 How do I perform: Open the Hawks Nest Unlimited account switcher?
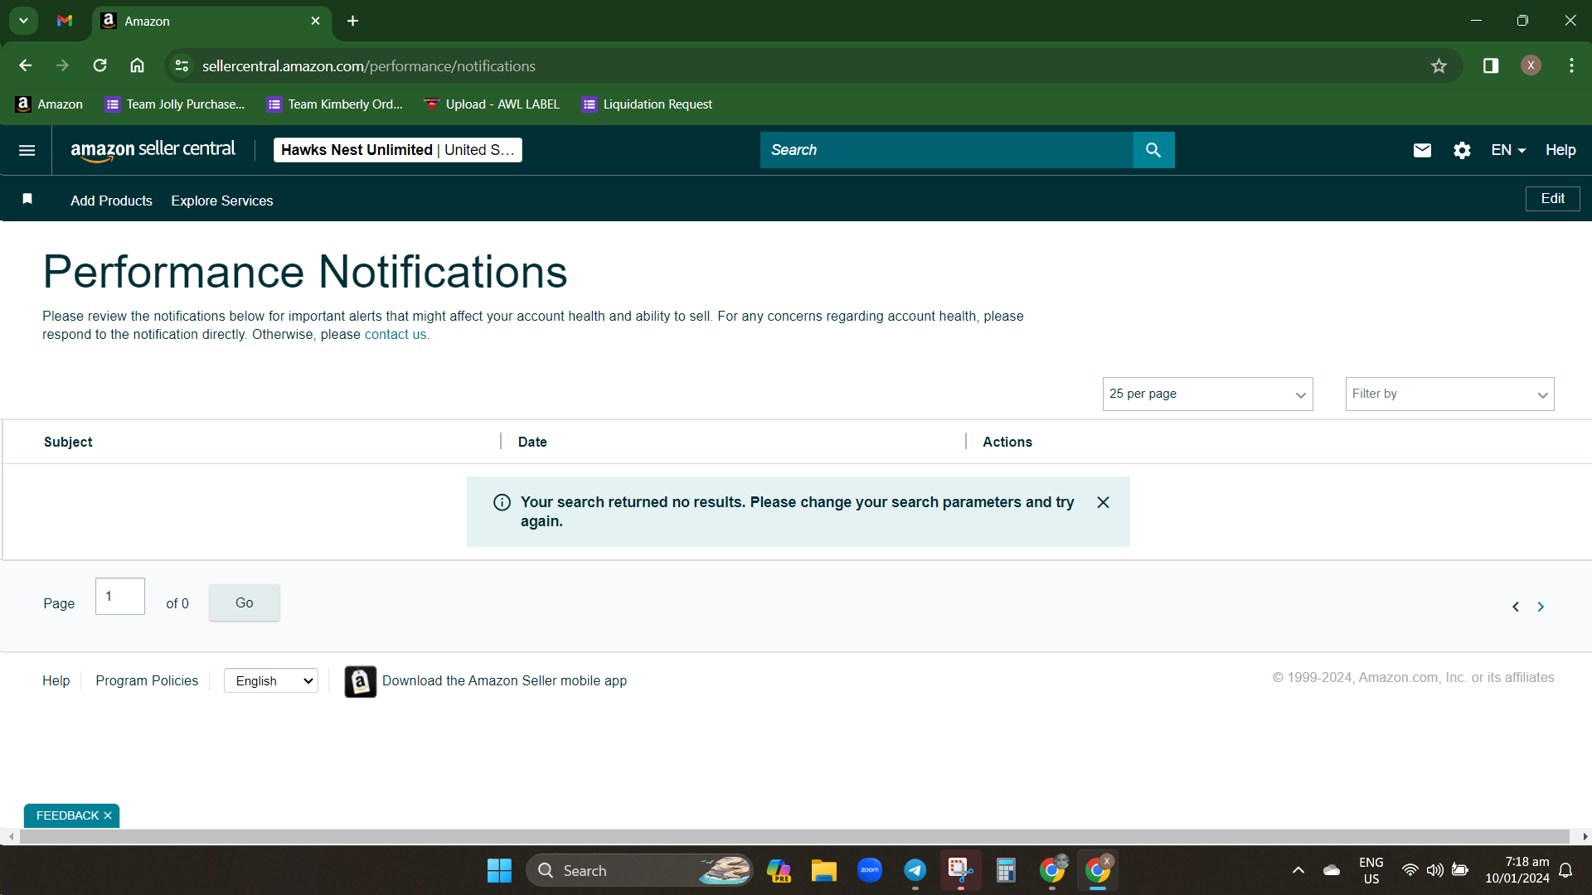click(397, 150)
